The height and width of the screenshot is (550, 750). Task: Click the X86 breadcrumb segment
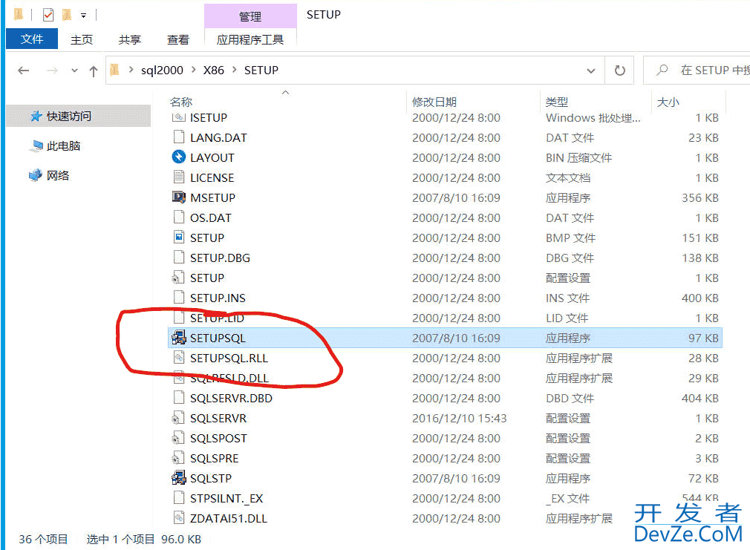213,71
